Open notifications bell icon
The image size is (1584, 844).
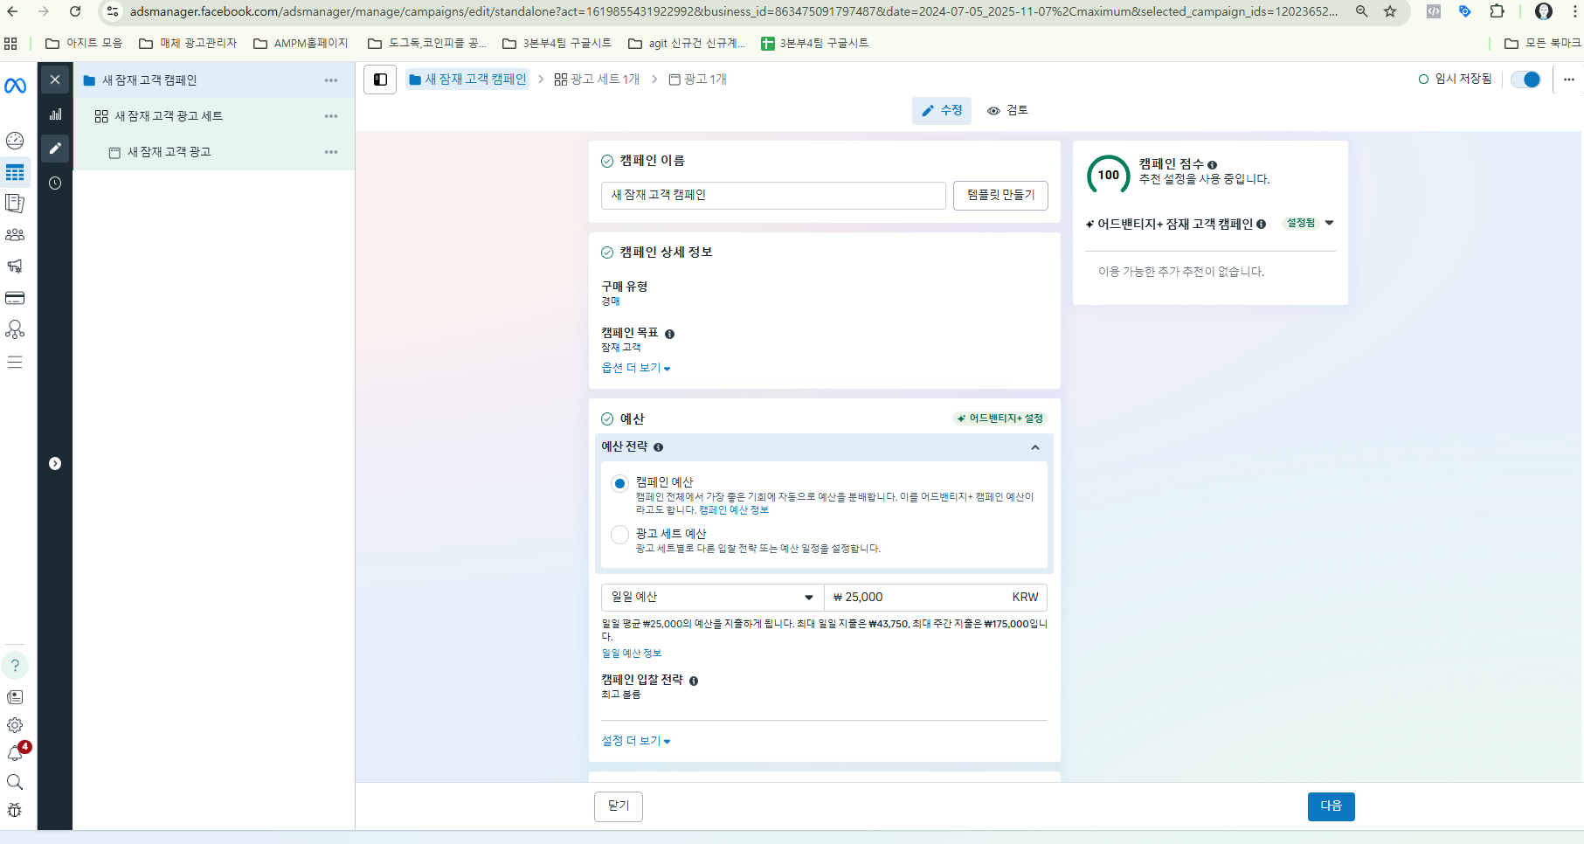15,753
